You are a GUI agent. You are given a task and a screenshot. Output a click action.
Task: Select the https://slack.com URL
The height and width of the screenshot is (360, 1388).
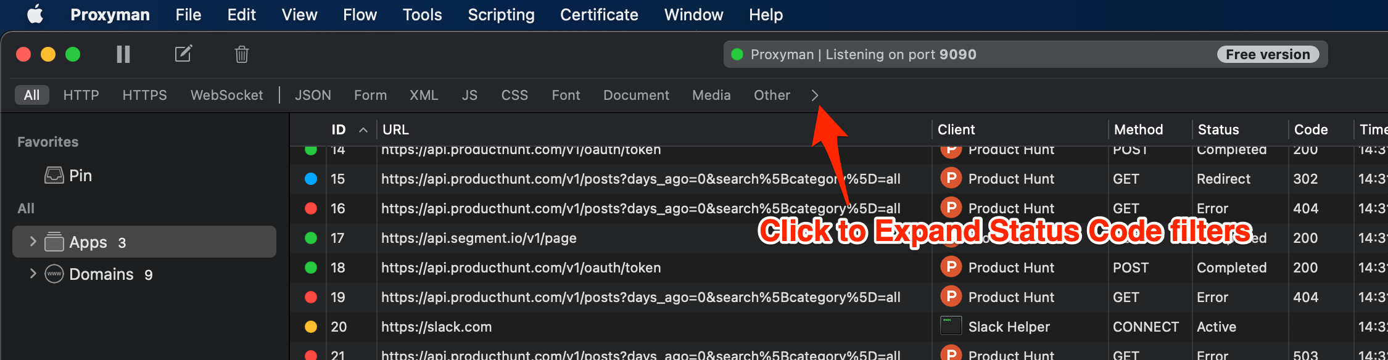pos(436,327)
